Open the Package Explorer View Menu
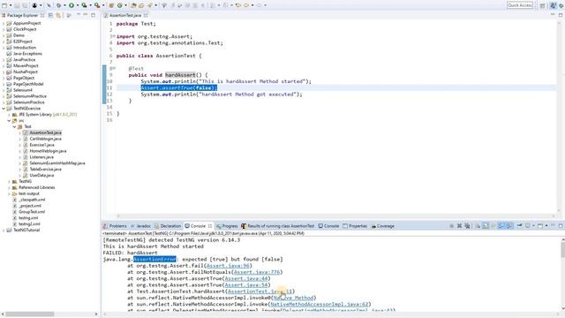The height and width of the screenshot is (318, 565). pyautogui.click(x=79, y=15)
